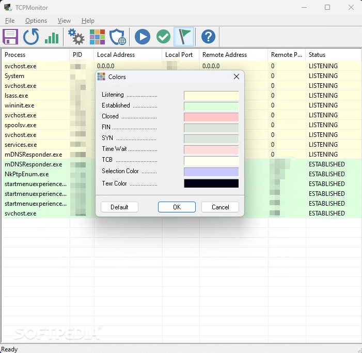Open the File menu
362x353 pixels.
click(x=10, y=21)
